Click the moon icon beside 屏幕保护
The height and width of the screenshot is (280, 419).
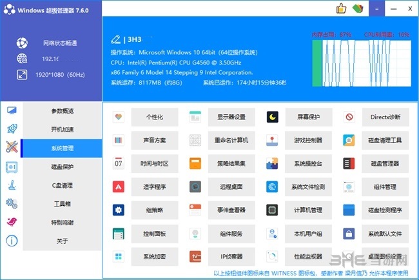[x=272, y=117]
